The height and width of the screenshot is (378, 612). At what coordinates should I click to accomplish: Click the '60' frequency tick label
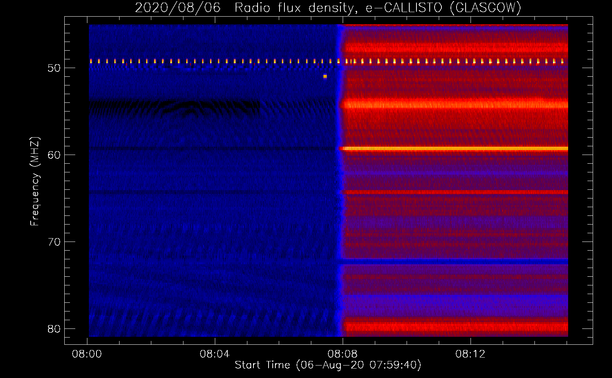54,155
